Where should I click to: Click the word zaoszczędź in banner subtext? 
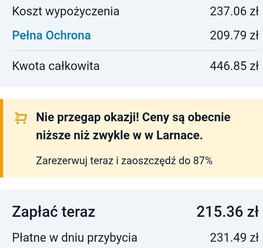[x=148, y=161]
